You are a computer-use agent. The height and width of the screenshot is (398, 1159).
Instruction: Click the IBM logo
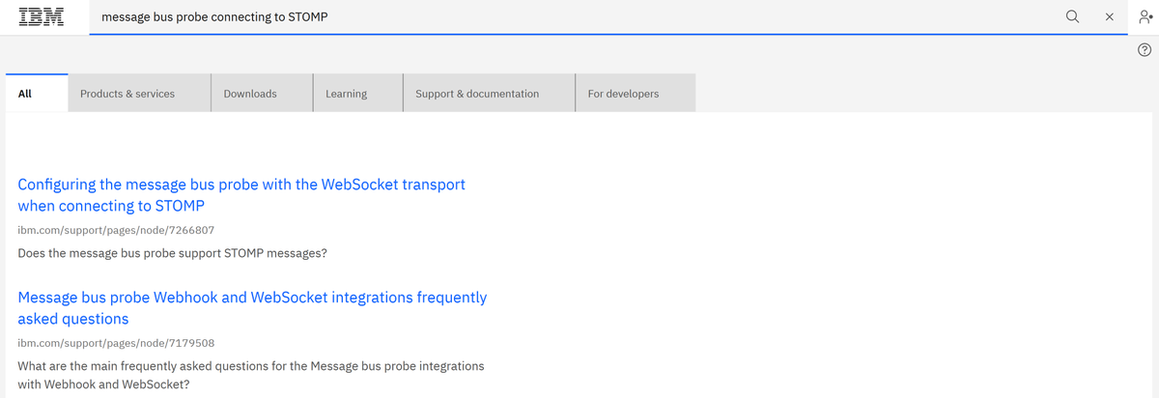click(x=42, y=16)
